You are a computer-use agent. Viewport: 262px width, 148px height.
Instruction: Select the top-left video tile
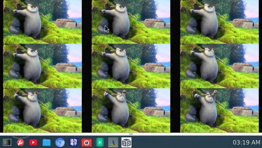42,22
